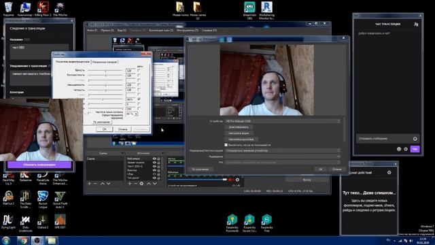Open the Rocket League desktop shortcut
Image resolution: width=435 pixels, height=245 pixels.
pyautogui.click(x=43, y=199)
